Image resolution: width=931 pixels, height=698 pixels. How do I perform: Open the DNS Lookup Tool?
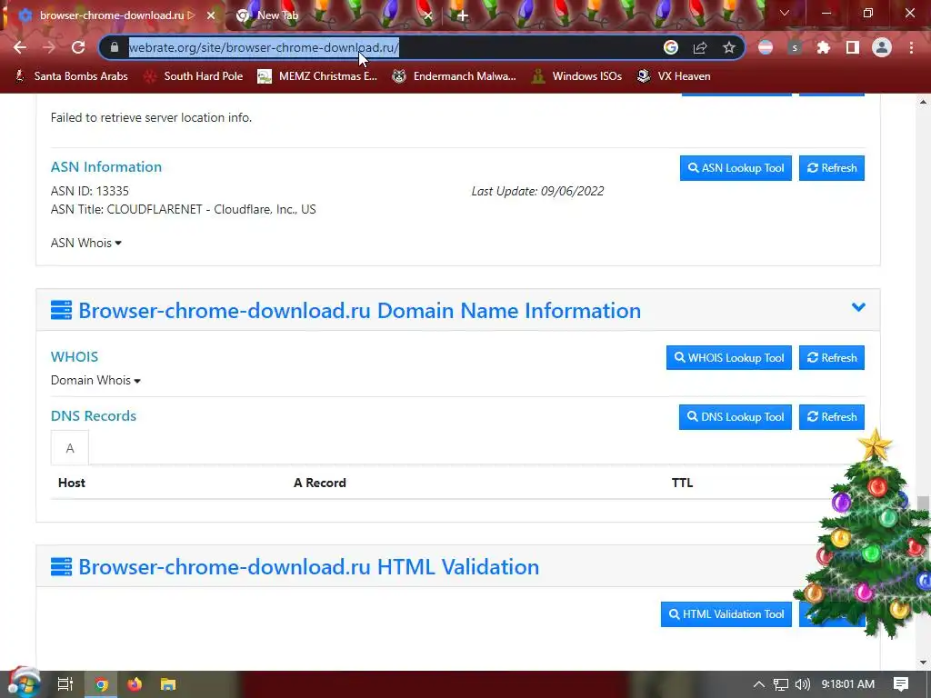(x=735, y=417)
